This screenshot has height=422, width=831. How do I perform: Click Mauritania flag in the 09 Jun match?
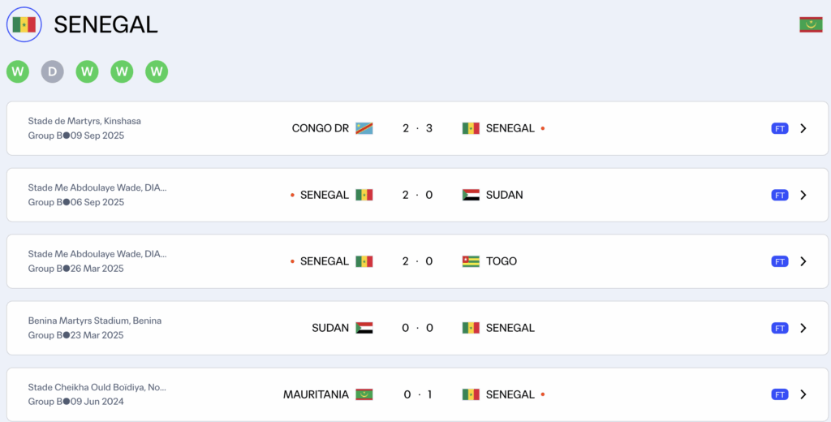click(364, 394)
